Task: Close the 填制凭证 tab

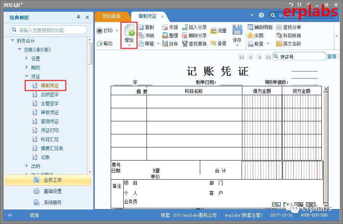Action: pos(162,16)
